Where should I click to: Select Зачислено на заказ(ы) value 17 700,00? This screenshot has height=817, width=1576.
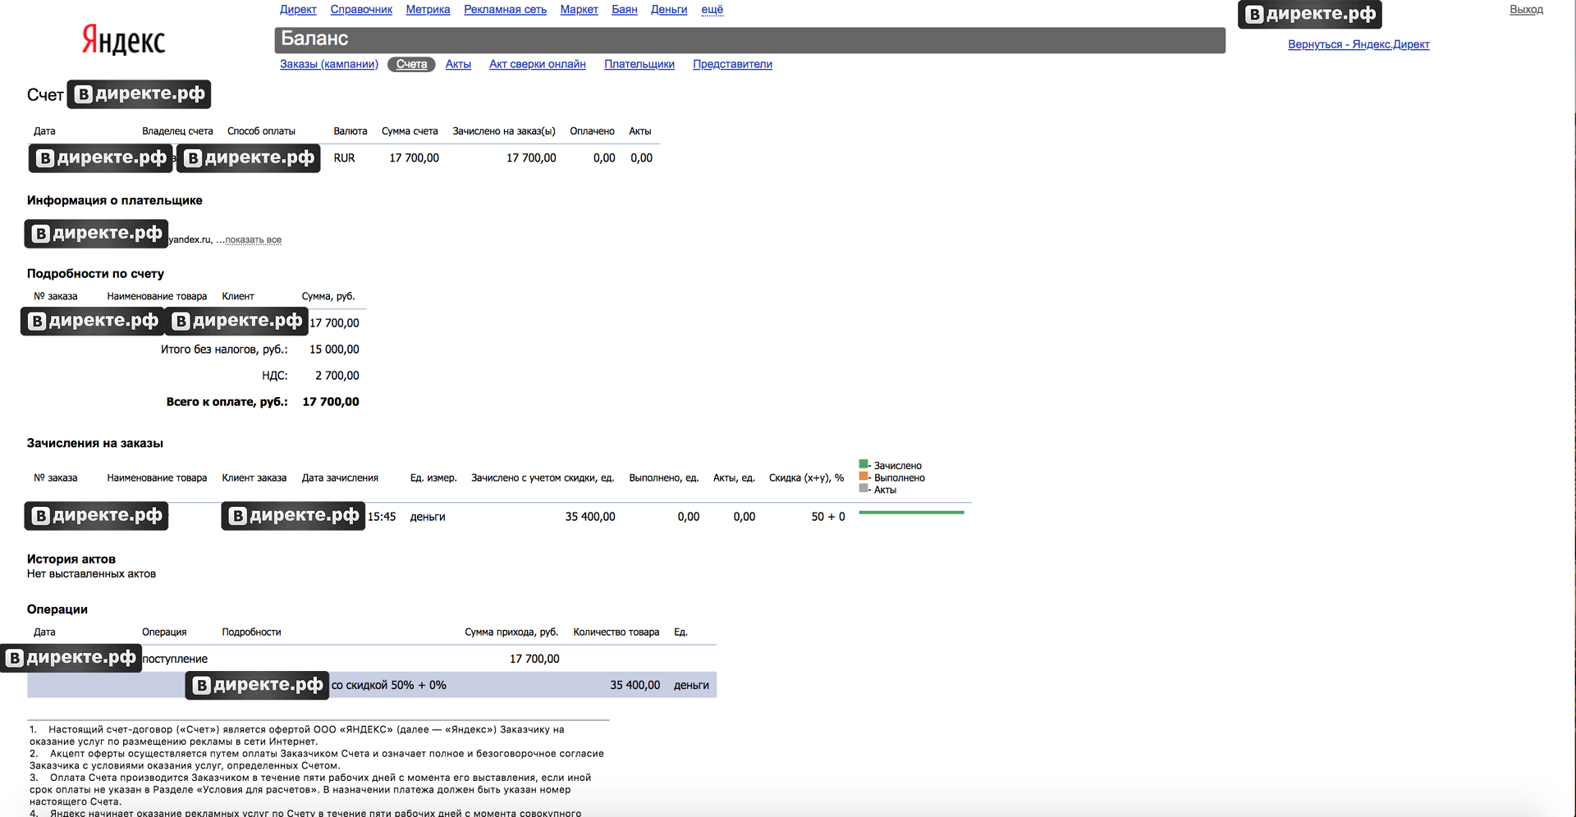point(531,158)
